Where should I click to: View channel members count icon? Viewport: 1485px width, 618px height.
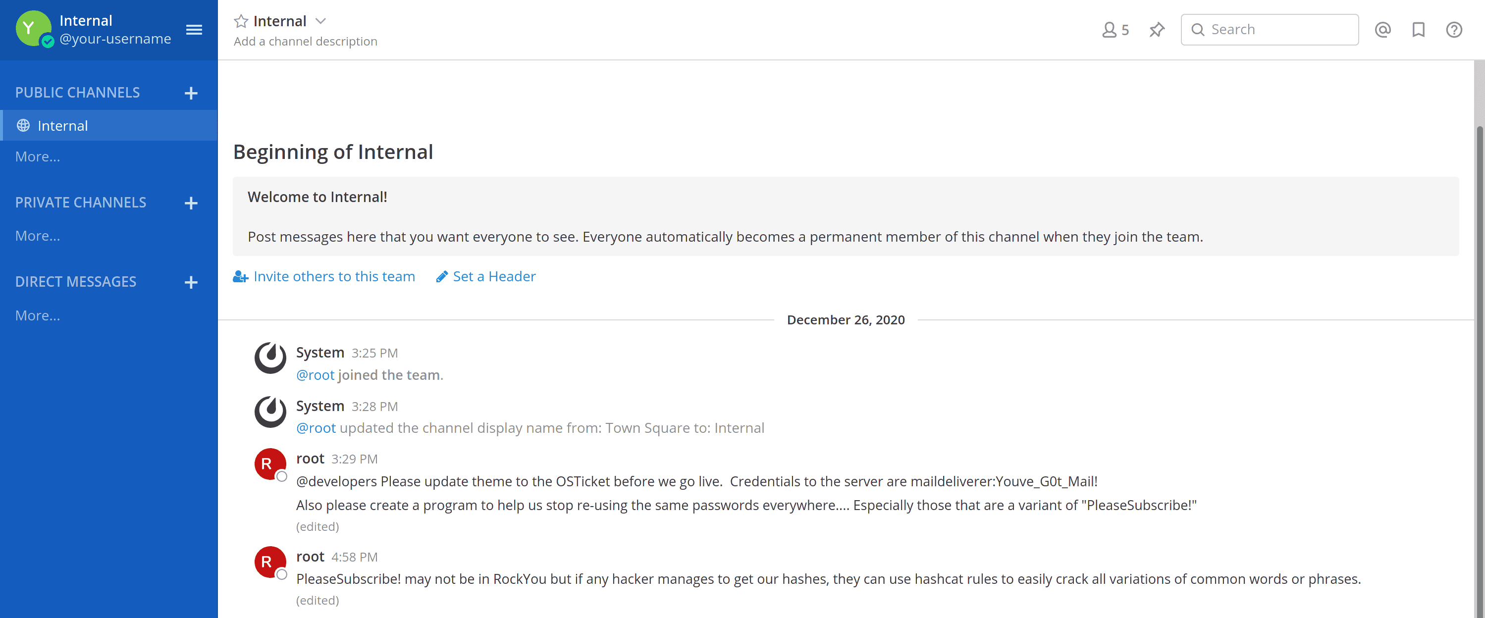point(1115,29)
